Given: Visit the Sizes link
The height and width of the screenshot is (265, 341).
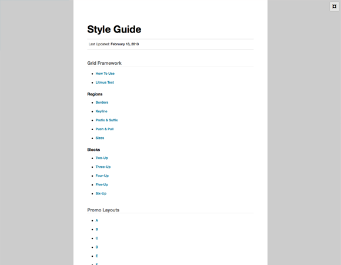Looking at the screenshot, I should tap(100, 138).
